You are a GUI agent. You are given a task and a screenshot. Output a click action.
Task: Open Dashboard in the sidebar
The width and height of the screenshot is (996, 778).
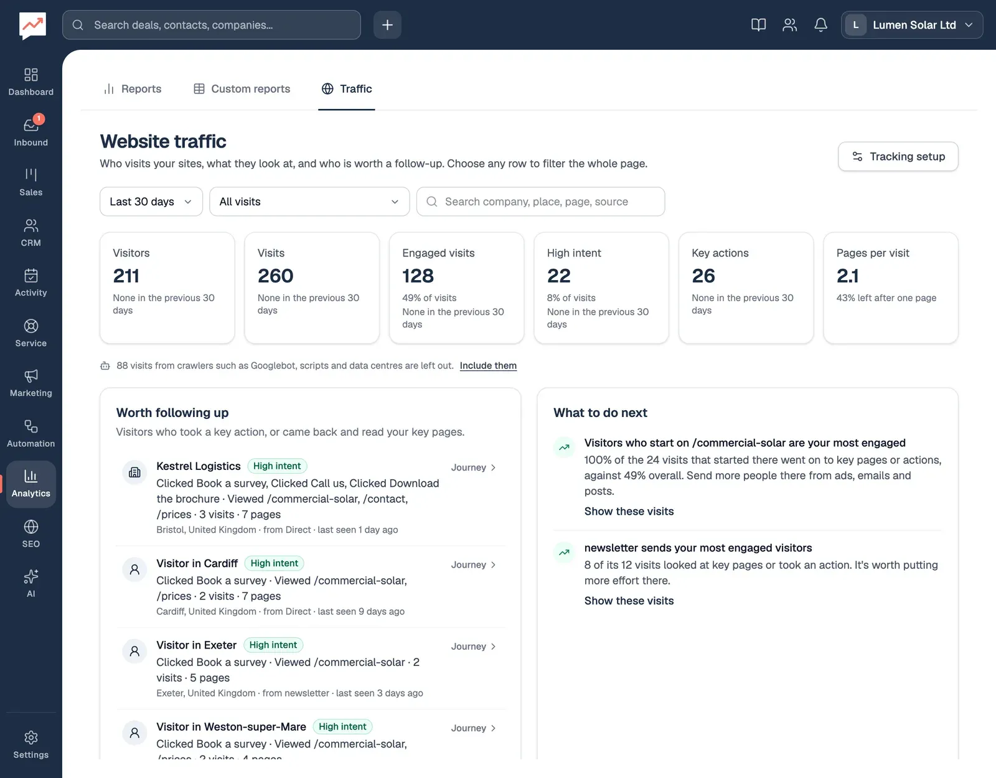coord(31,83)
